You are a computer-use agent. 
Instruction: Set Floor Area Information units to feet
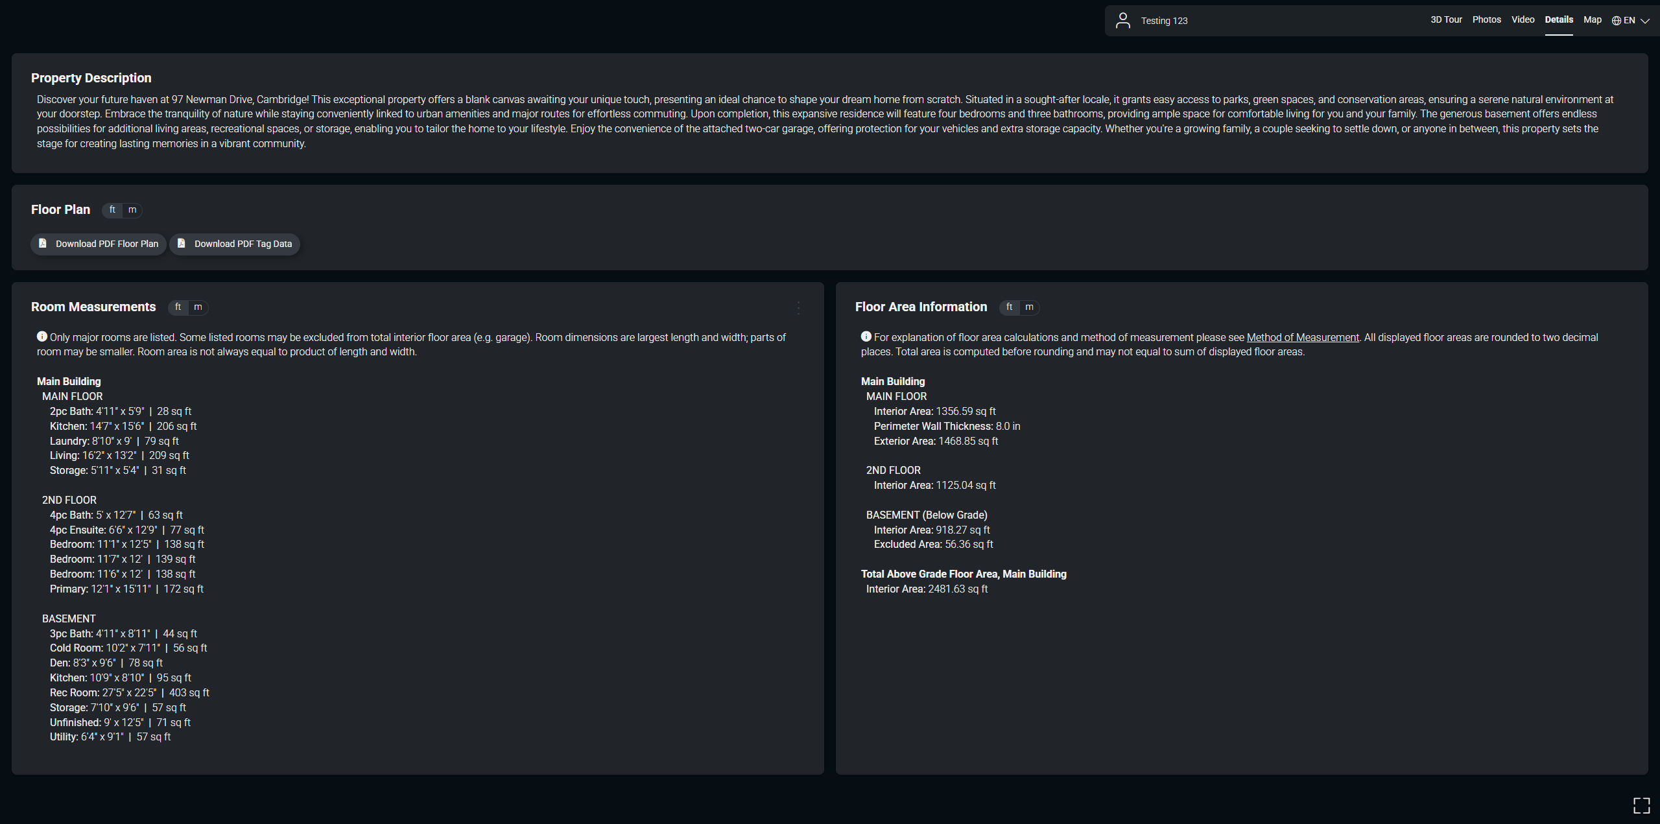click(x=1009, y=307)
